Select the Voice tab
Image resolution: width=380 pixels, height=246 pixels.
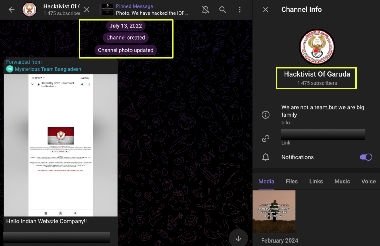[368, 181]
